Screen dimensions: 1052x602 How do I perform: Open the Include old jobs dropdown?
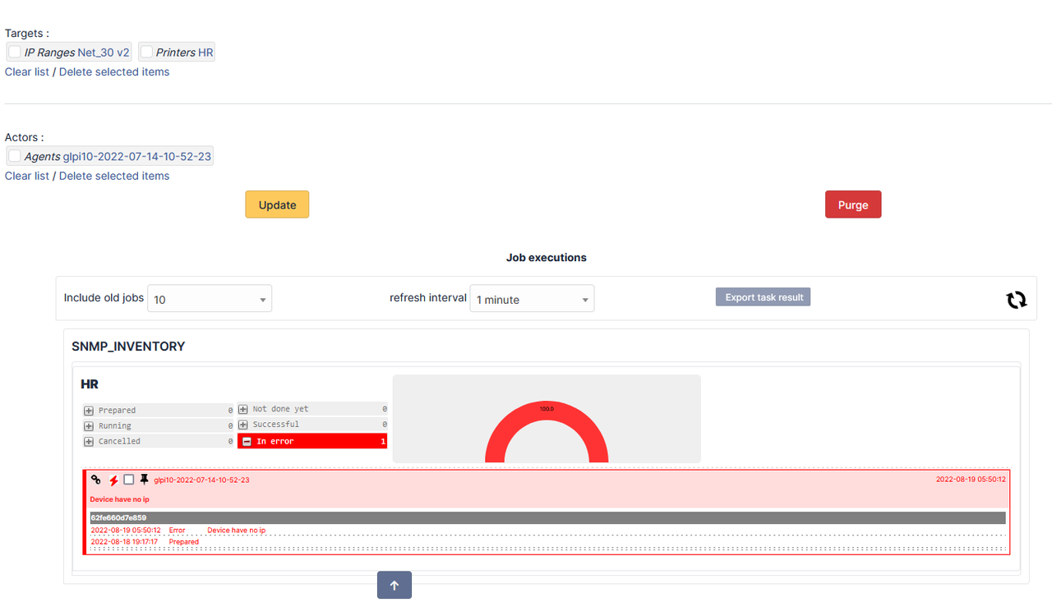[210, 298]
